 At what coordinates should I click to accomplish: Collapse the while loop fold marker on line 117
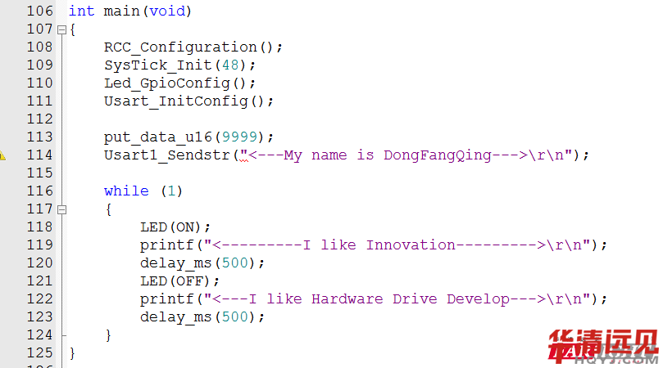[x=61, y=209]
